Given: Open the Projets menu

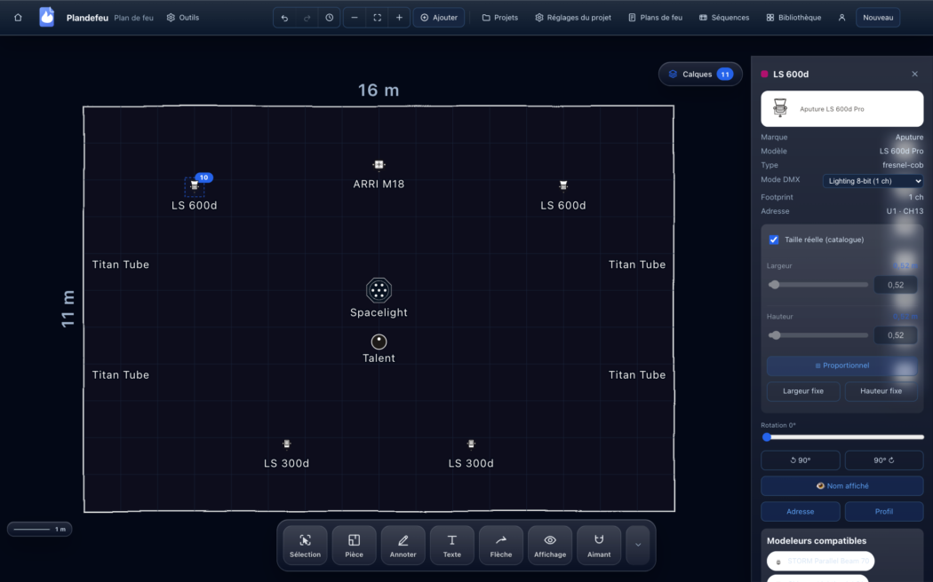Looking at the screenshot, I should 499,18.
